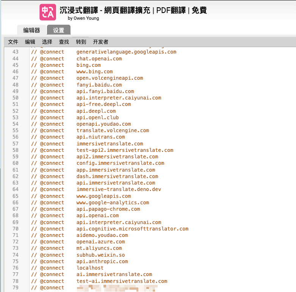
Task: Click api.interpreter.caiyunai.com on line 69
Action: (x=119, y=222)
